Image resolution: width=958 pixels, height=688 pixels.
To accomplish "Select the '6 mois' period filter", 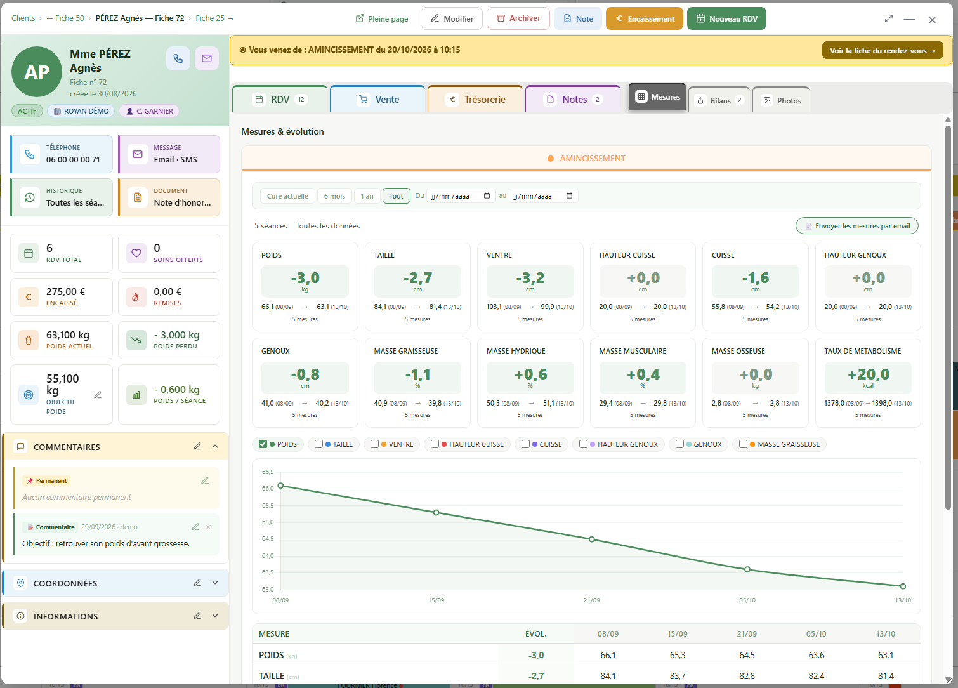I will [334, 196].
